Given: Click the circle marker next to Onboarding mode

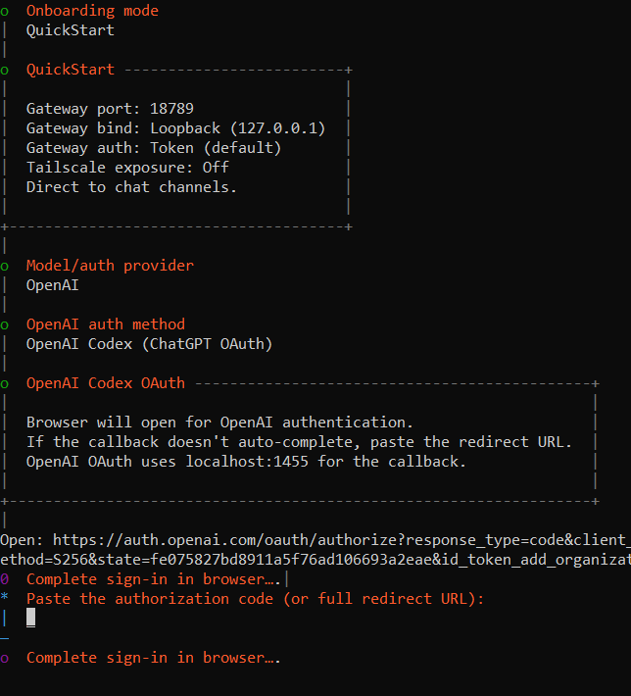Looking at the screenshot, I should (x=5, y=11).
